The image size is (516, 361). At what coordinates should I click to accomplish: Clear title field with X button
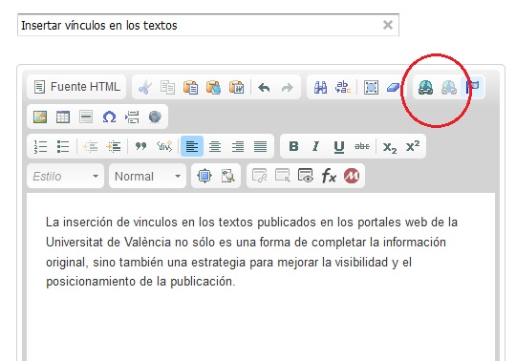click(x=388, y=25)
